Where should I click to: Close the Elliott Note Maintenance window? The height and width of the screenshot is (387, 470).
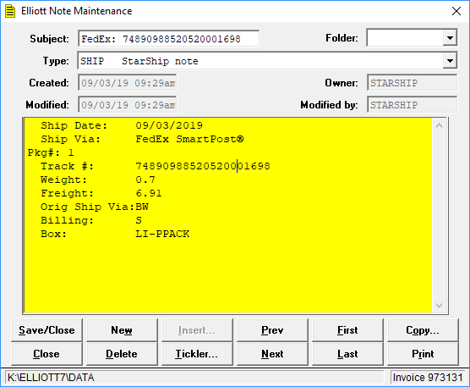[x=456, y=11]
